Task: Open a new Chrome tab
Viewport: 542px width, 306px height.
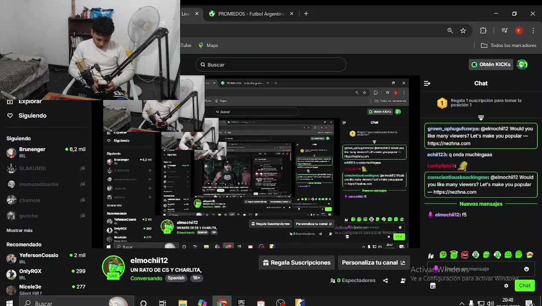Action: [306, 14]
